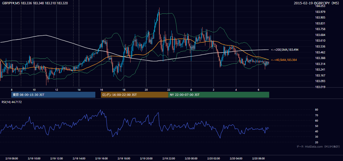Click the 2/20 00:00 date label
The image size is (343, 161).
[191, 158]
